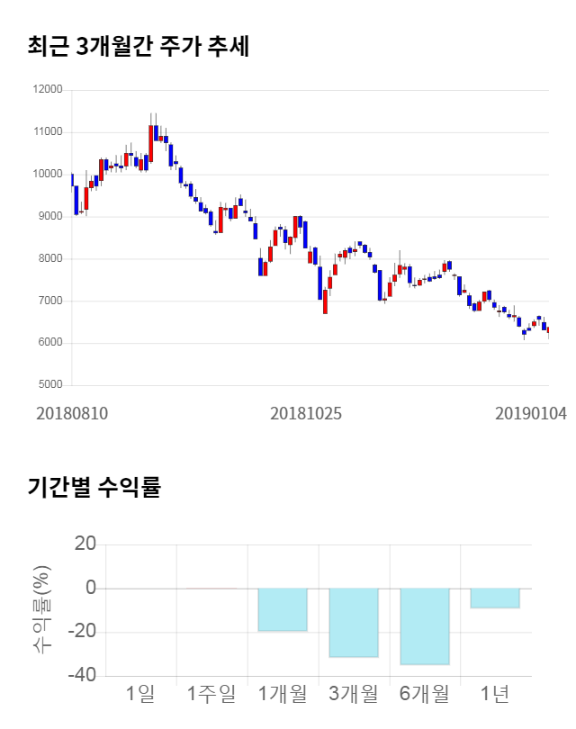This screenshot has height=729, width=576.
Task: Click the 5000 price axis label
Action: [x=49, y=385]
